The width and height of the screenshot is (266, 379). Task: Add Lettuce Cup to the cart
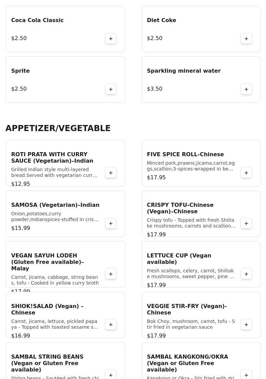pos(246,274)
